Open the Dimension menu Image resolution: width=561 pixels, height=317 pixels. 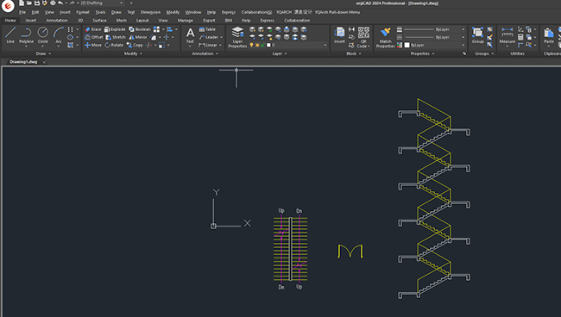click(x=150, y=12)
